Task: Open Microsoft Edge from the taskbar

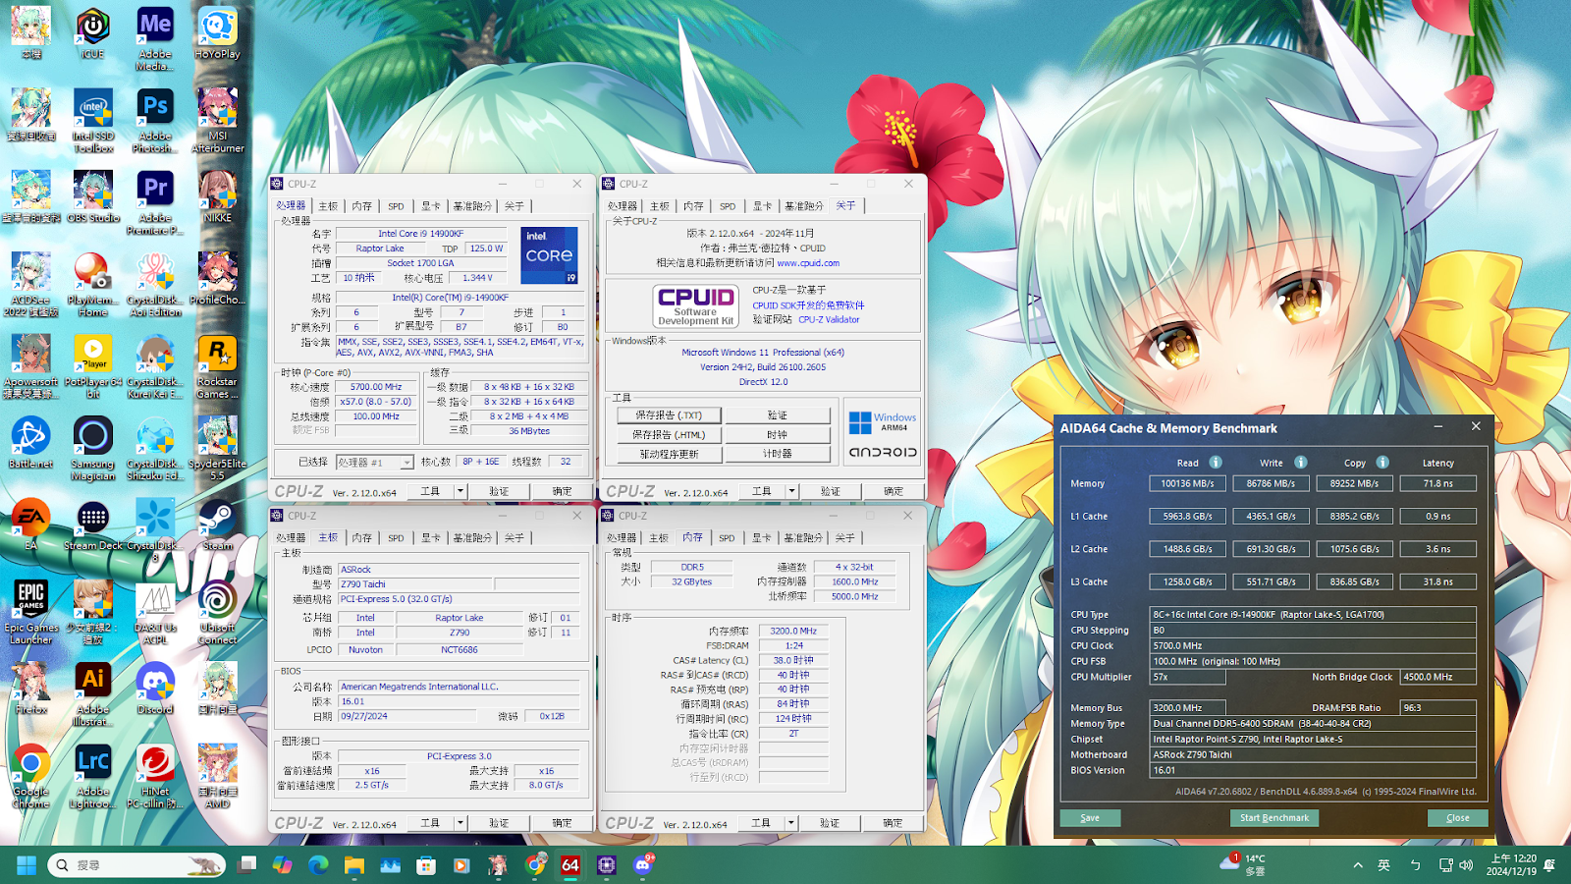Action: (318, 865)
